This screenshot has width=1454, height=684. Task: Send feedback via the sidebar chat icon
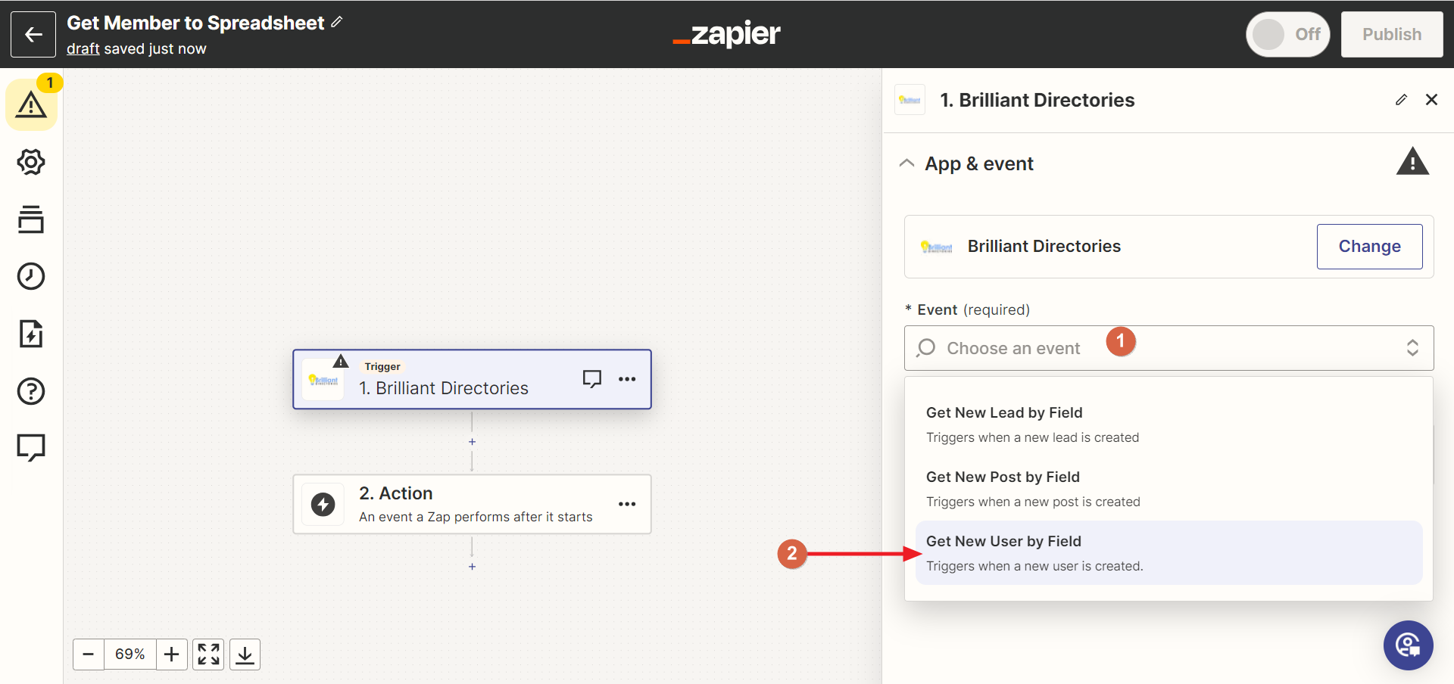[x=31, y=447]
